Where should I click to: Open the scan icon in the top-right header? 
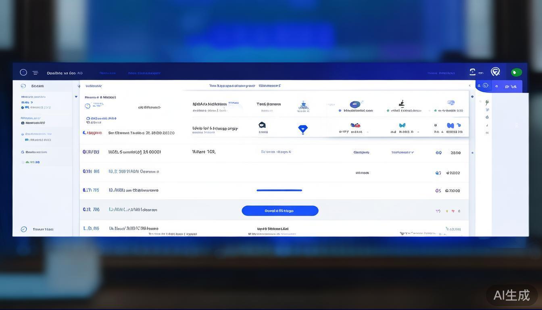point(472,71)
